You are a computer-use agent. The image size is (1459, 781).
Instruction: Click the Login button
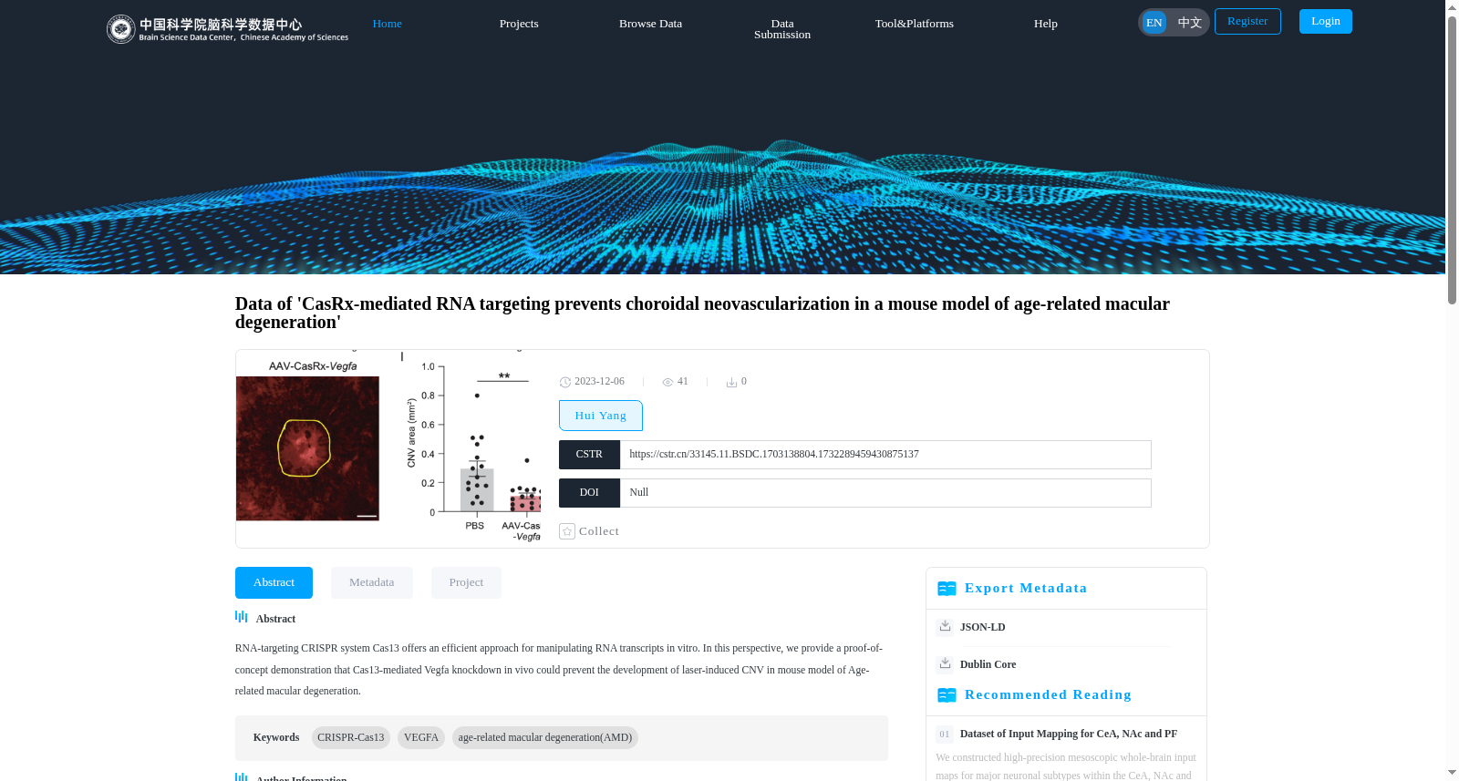pos(1326,21)
